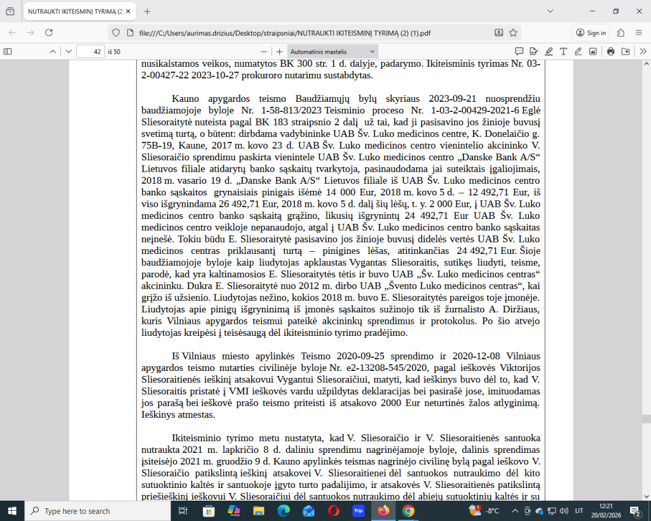This screenshot has height=521, width=651.
Task: Print the PDF document
Action: pos(611,52)
